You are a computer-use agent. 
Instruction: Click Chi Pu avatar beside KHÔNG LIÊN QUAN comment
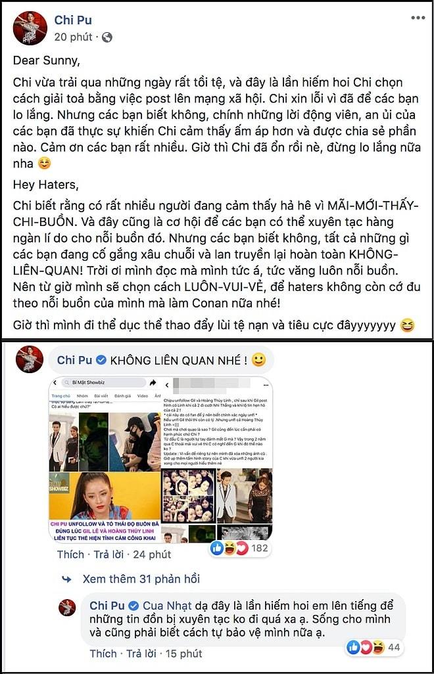[x=30, y=359]
